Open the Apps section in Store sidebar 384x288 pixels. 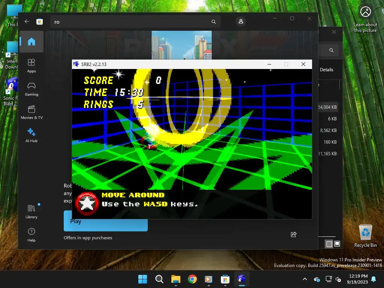31,66
